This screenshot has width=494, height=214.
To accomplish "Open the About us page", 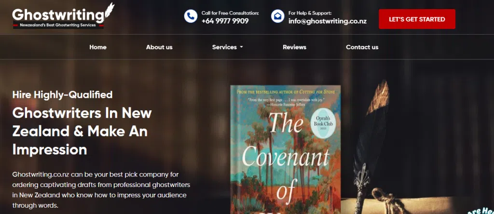I will coord(159,47).
